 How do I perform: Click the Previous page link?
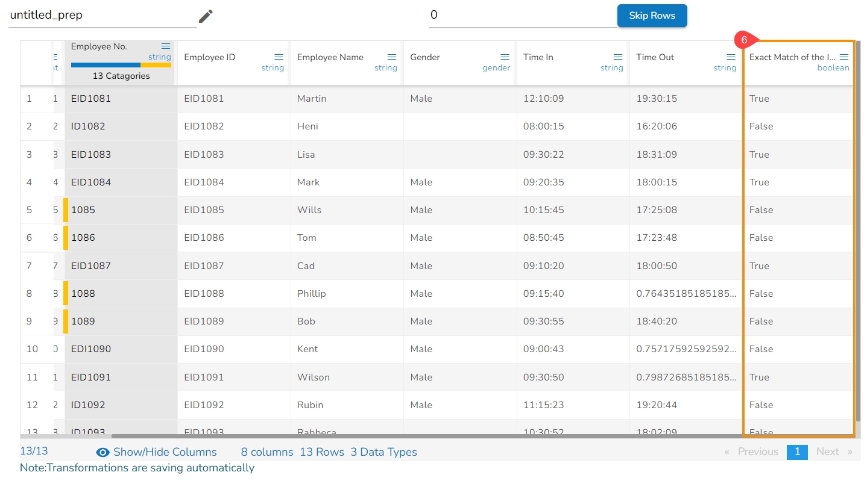click(757, 452)
